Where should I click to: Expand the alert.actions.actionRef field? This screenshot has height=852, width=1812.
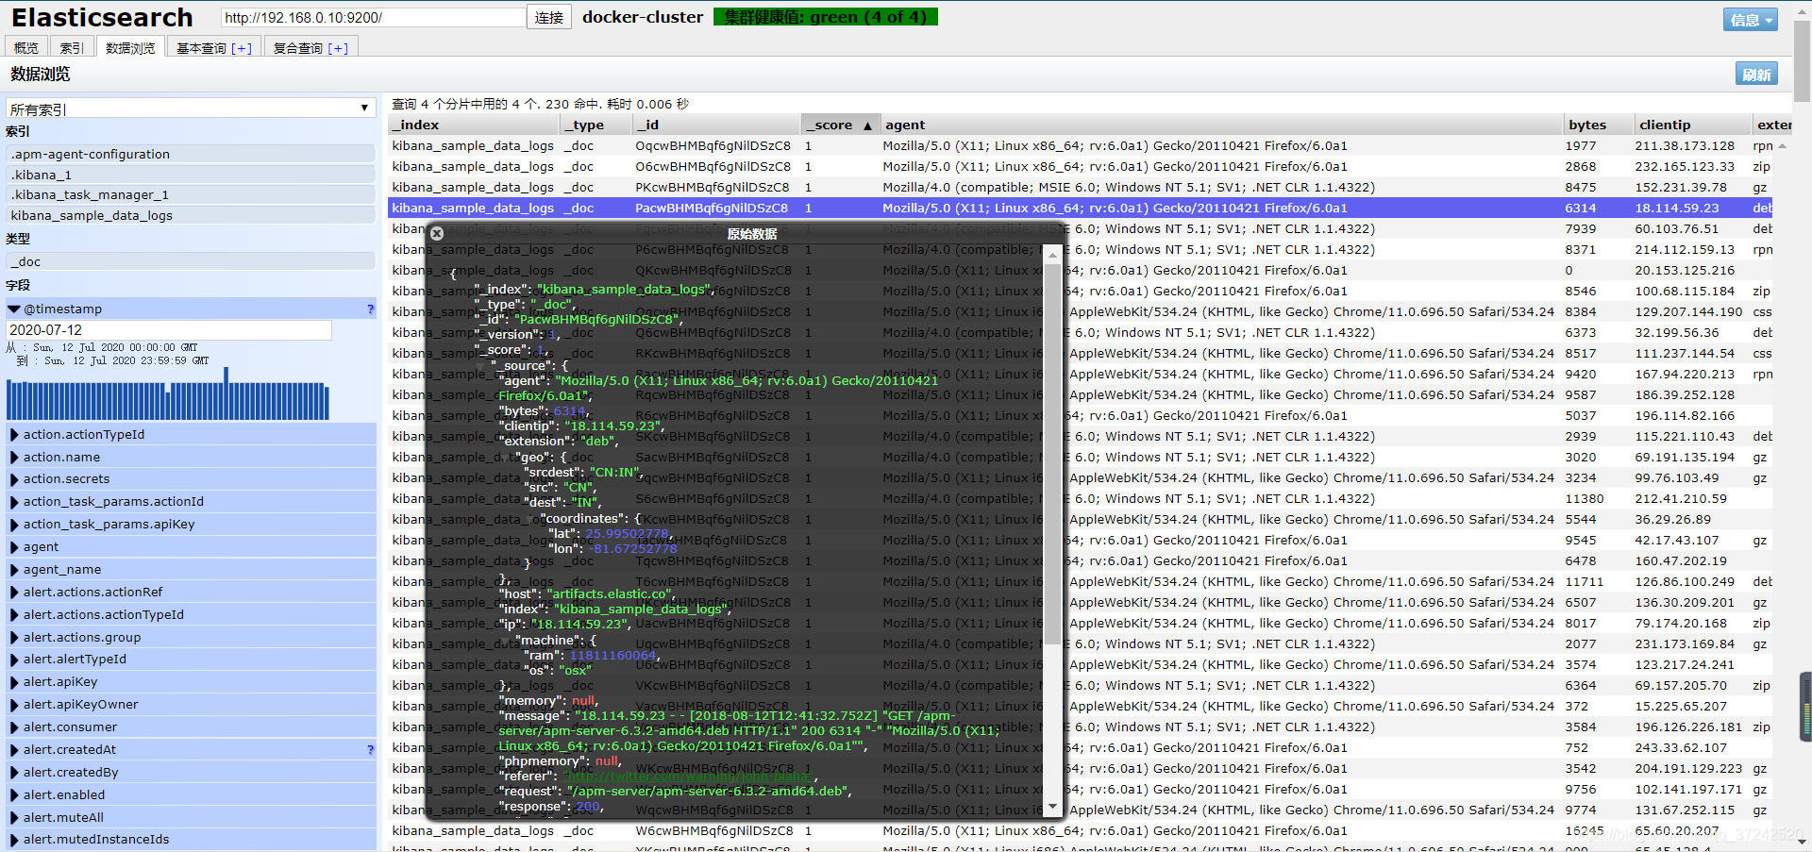click(14, 593)
